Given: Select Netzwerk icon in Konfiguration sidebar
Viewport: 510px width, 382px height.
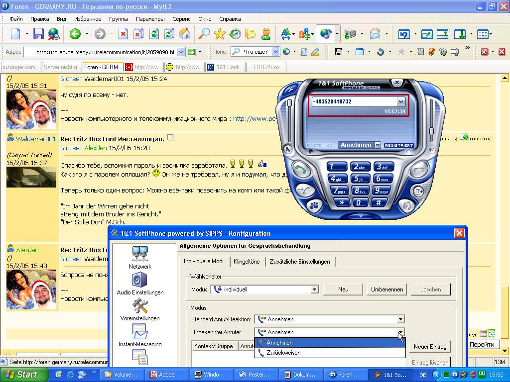Looking at the screenshot, I should coord(140,258).
